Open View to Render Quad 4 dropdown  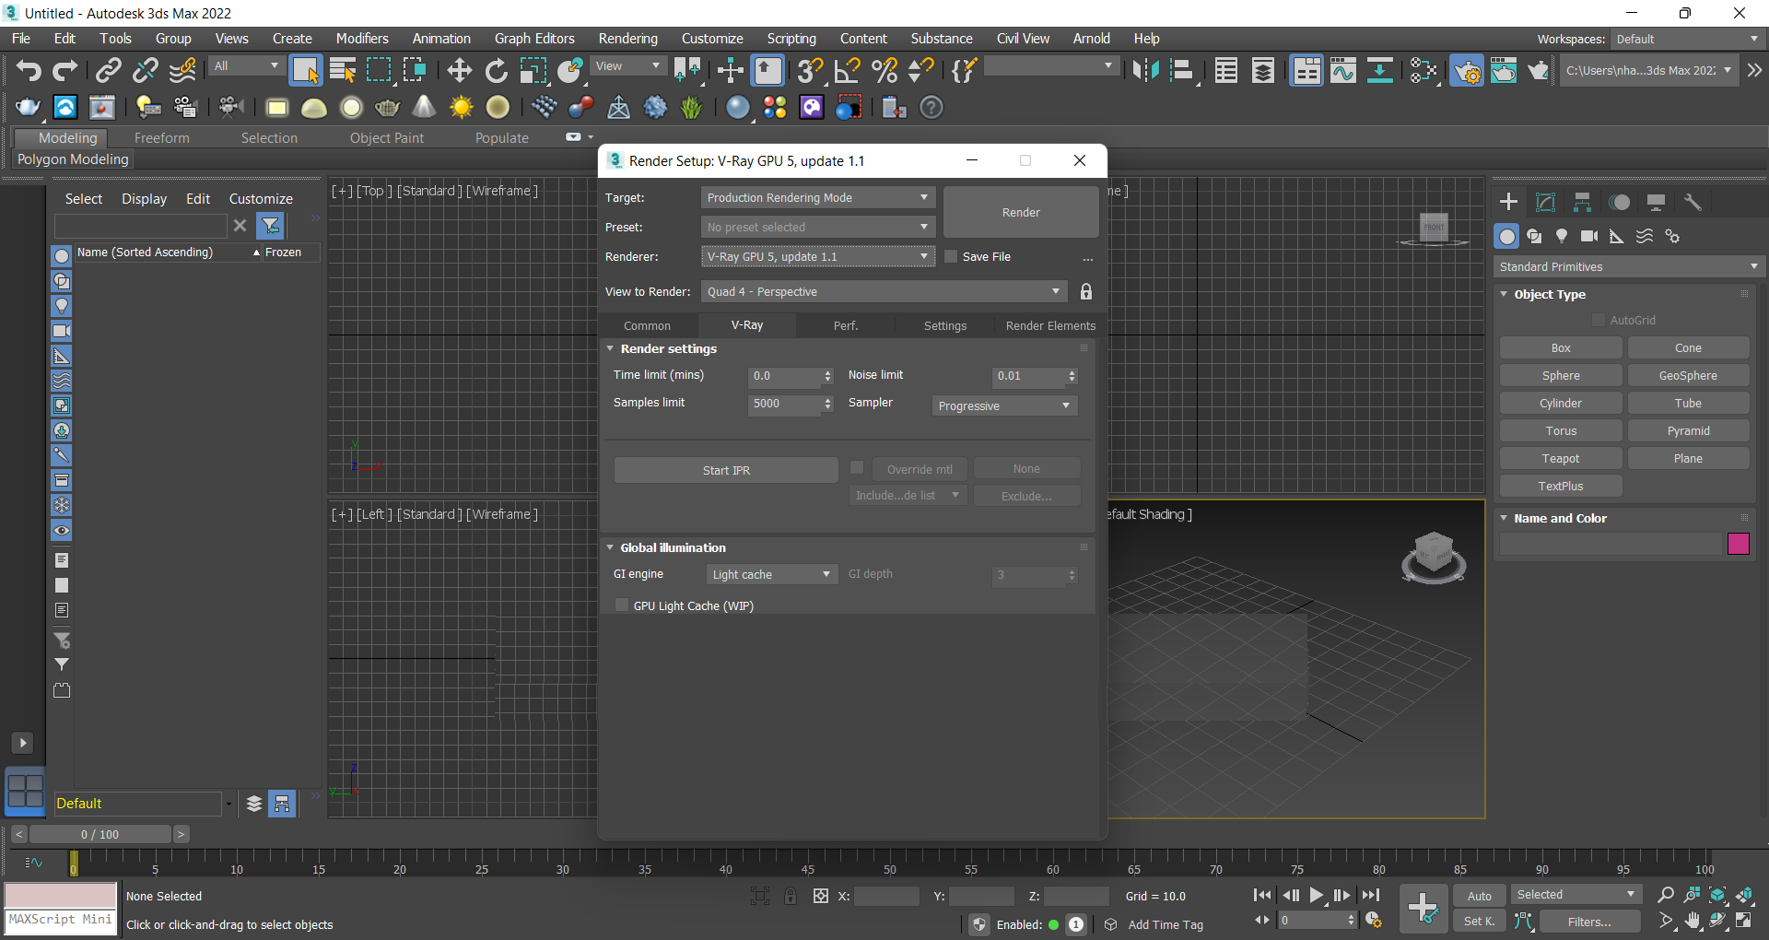884,292
